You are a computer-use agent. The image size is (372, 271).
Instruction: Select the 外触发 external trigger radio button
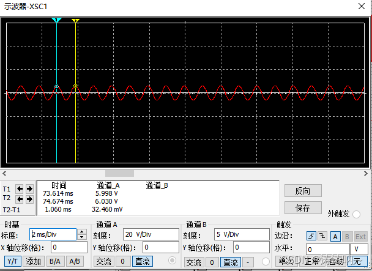(x=356, y=214)
